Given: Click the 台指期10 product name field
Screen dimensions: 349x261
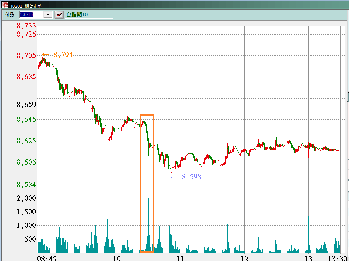Looking at the screenshot, I should pos(89,14).
